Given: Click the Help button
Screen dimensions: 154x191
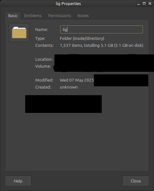Looking at the screenshot, I should 18,181.
